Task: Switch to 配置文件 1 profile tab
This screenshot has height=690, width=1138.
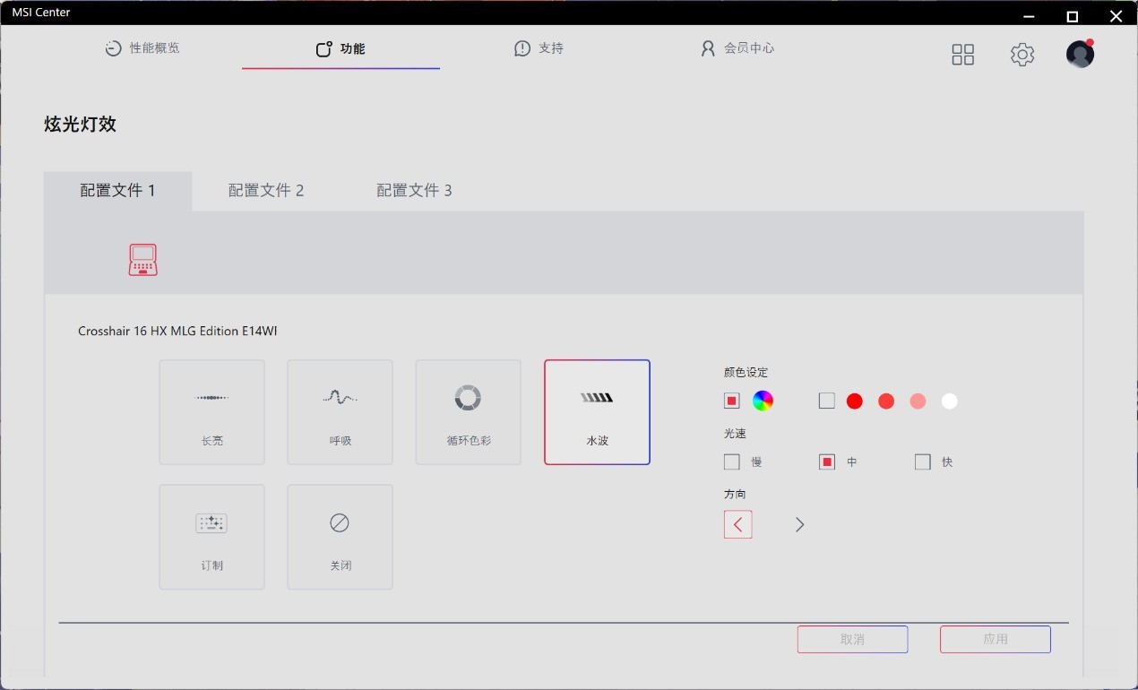Action: coord(117,191)
